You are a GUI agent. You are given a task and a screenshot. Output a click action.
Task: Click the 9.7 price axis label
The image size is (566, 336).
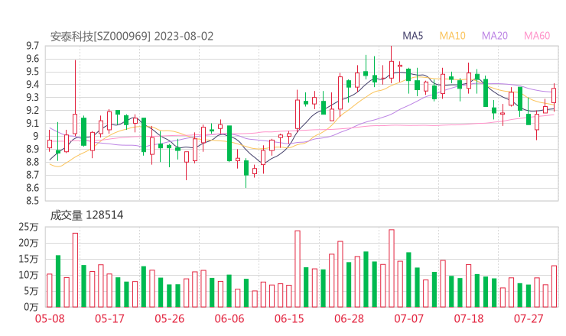tap(32, 46)
